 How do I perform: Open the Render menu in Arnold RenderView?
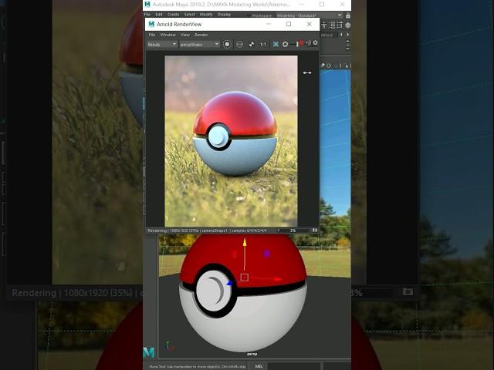pos(201,35)
